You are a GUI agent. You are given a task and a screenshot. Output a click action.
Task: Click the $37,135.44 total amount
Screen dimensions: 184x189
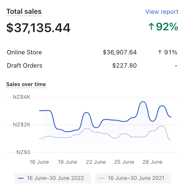(39, 28)
